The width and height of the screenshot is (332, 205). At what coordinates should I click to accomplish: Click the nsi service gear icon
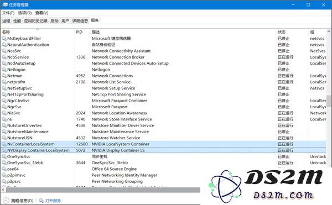coord(4,119)
